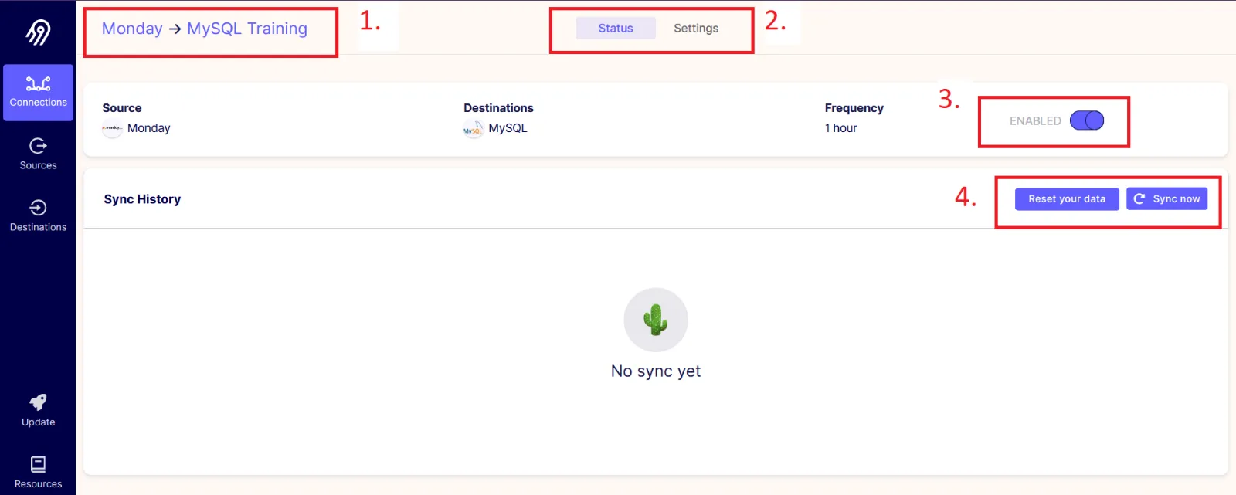
Task: Click the Sync now button
Action: click(x=1166, y=199)
